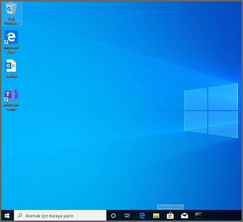Open File Explorer from the taskbar
The image size is (243, 222).
[x=156, y=215]
